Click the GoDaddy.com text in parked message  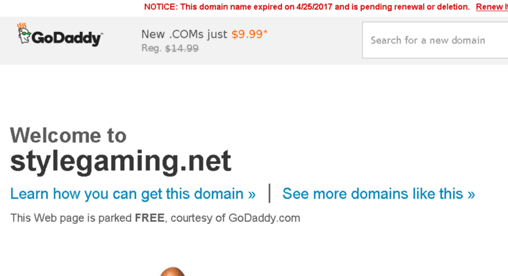(264, 218)
